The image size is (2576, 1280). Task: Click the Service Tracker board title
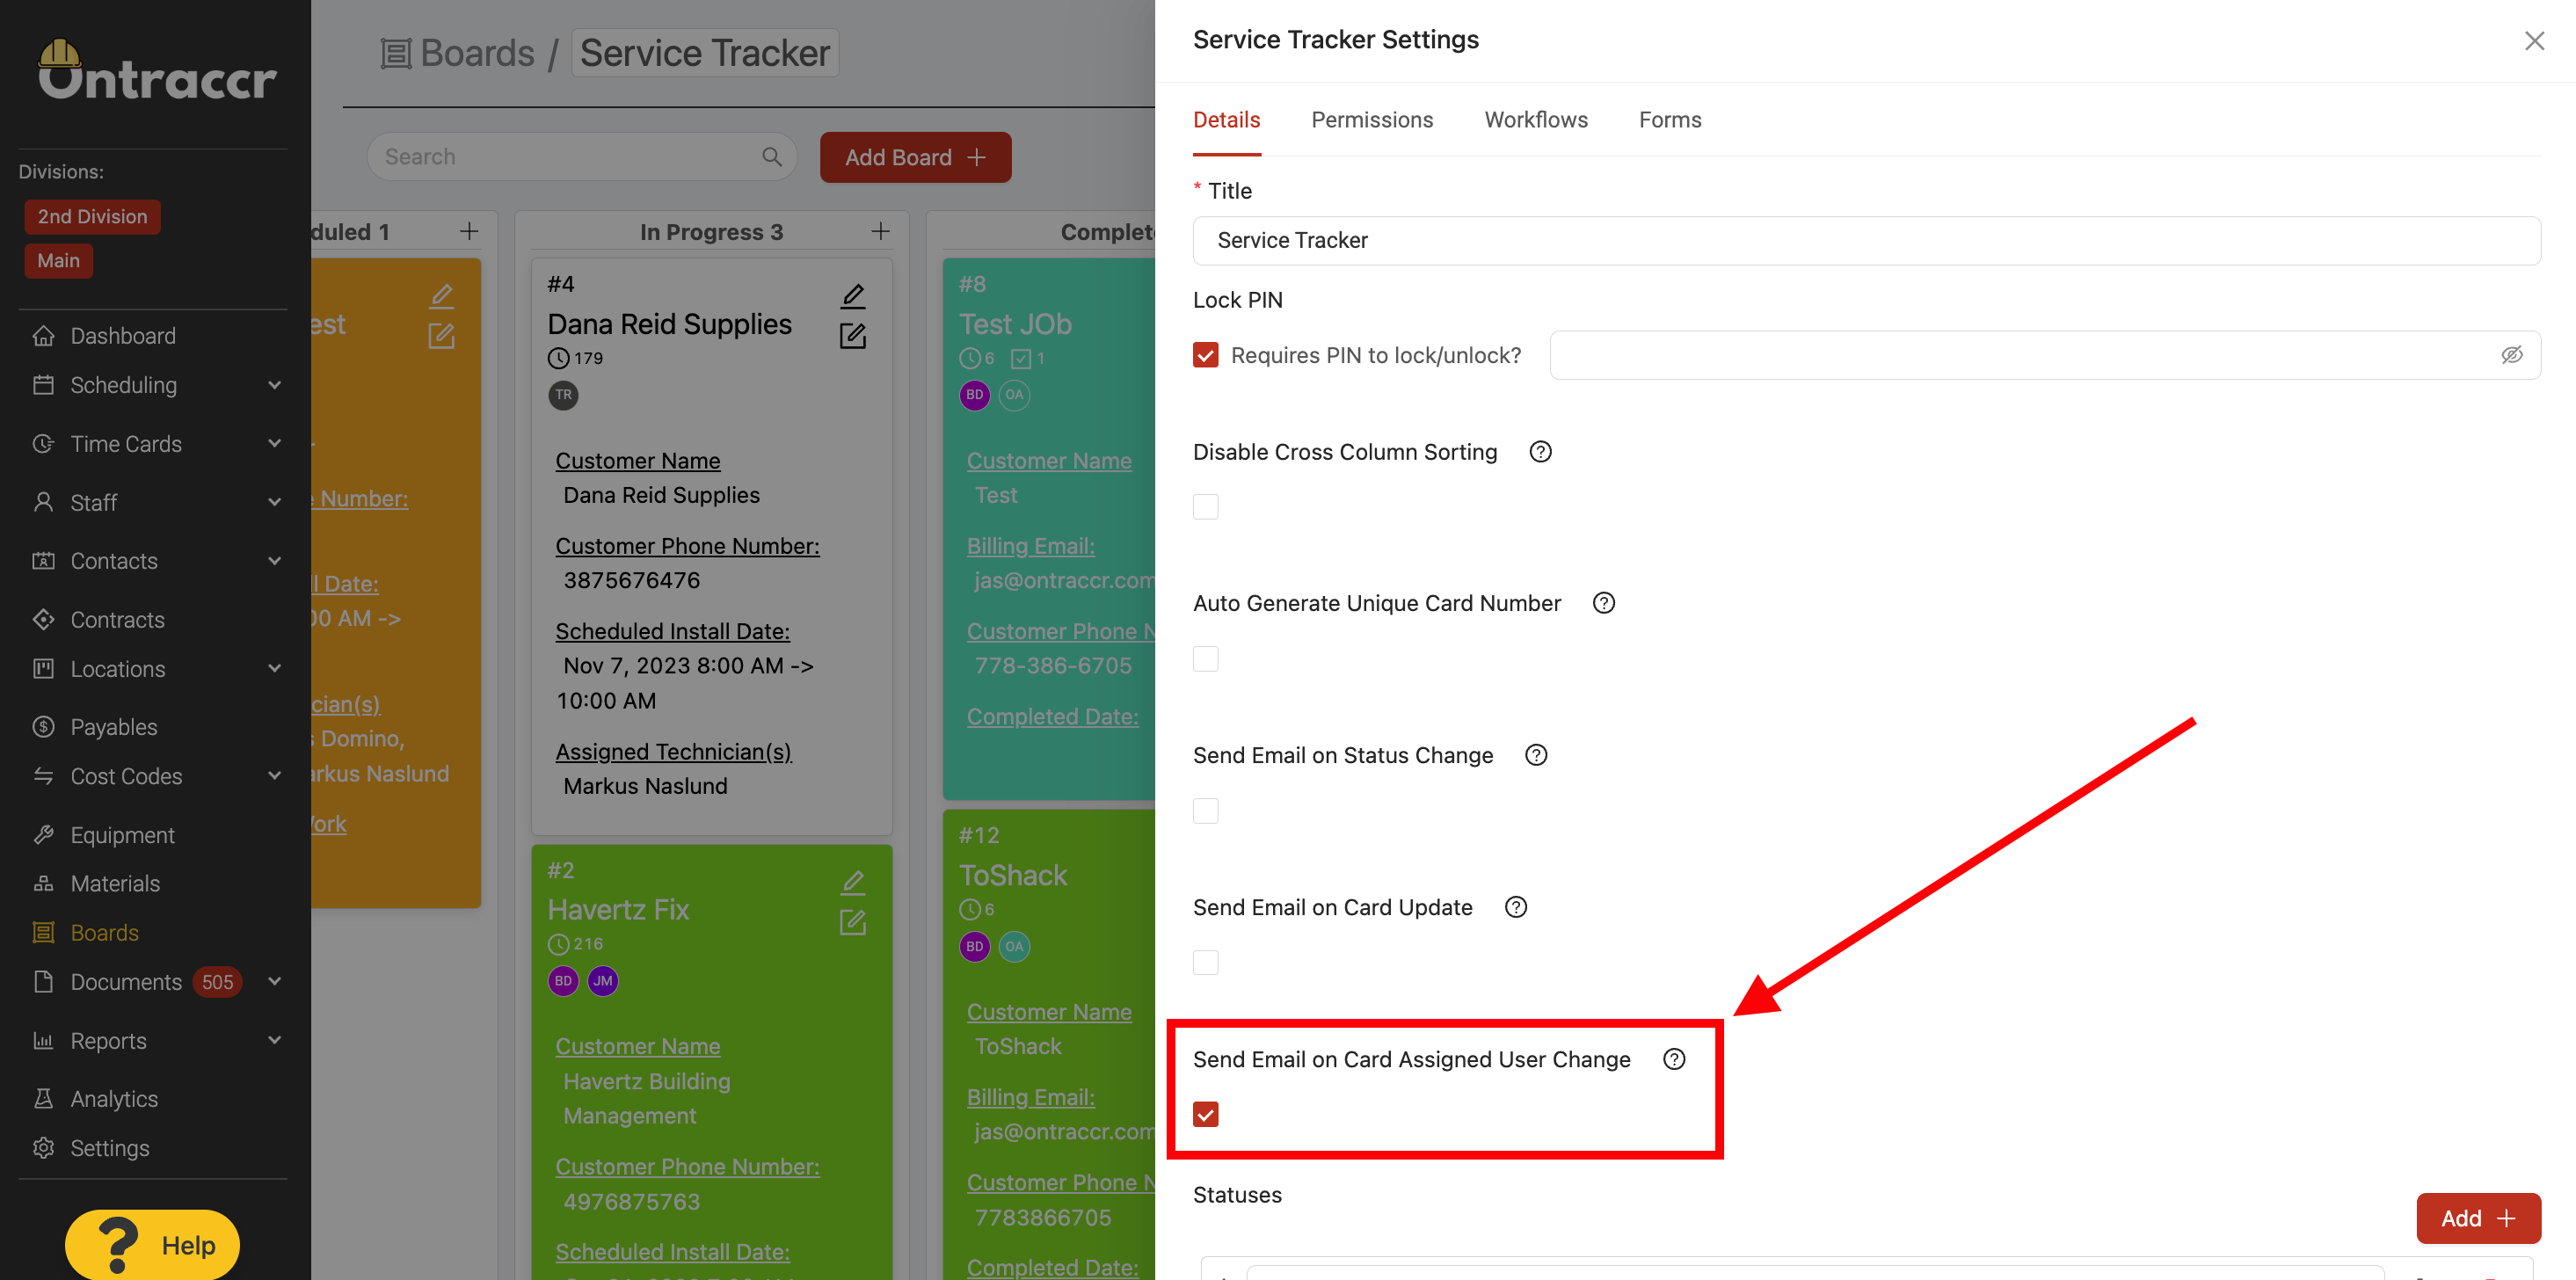[704, 53]
